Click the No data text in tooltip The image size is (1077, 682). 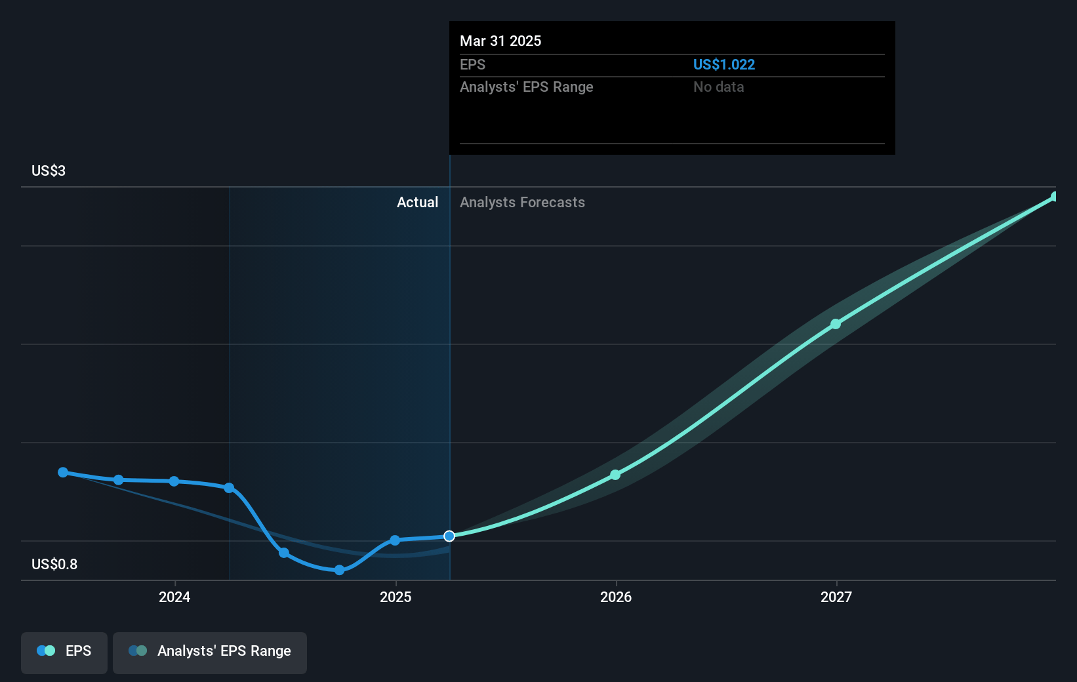[719, 87]
